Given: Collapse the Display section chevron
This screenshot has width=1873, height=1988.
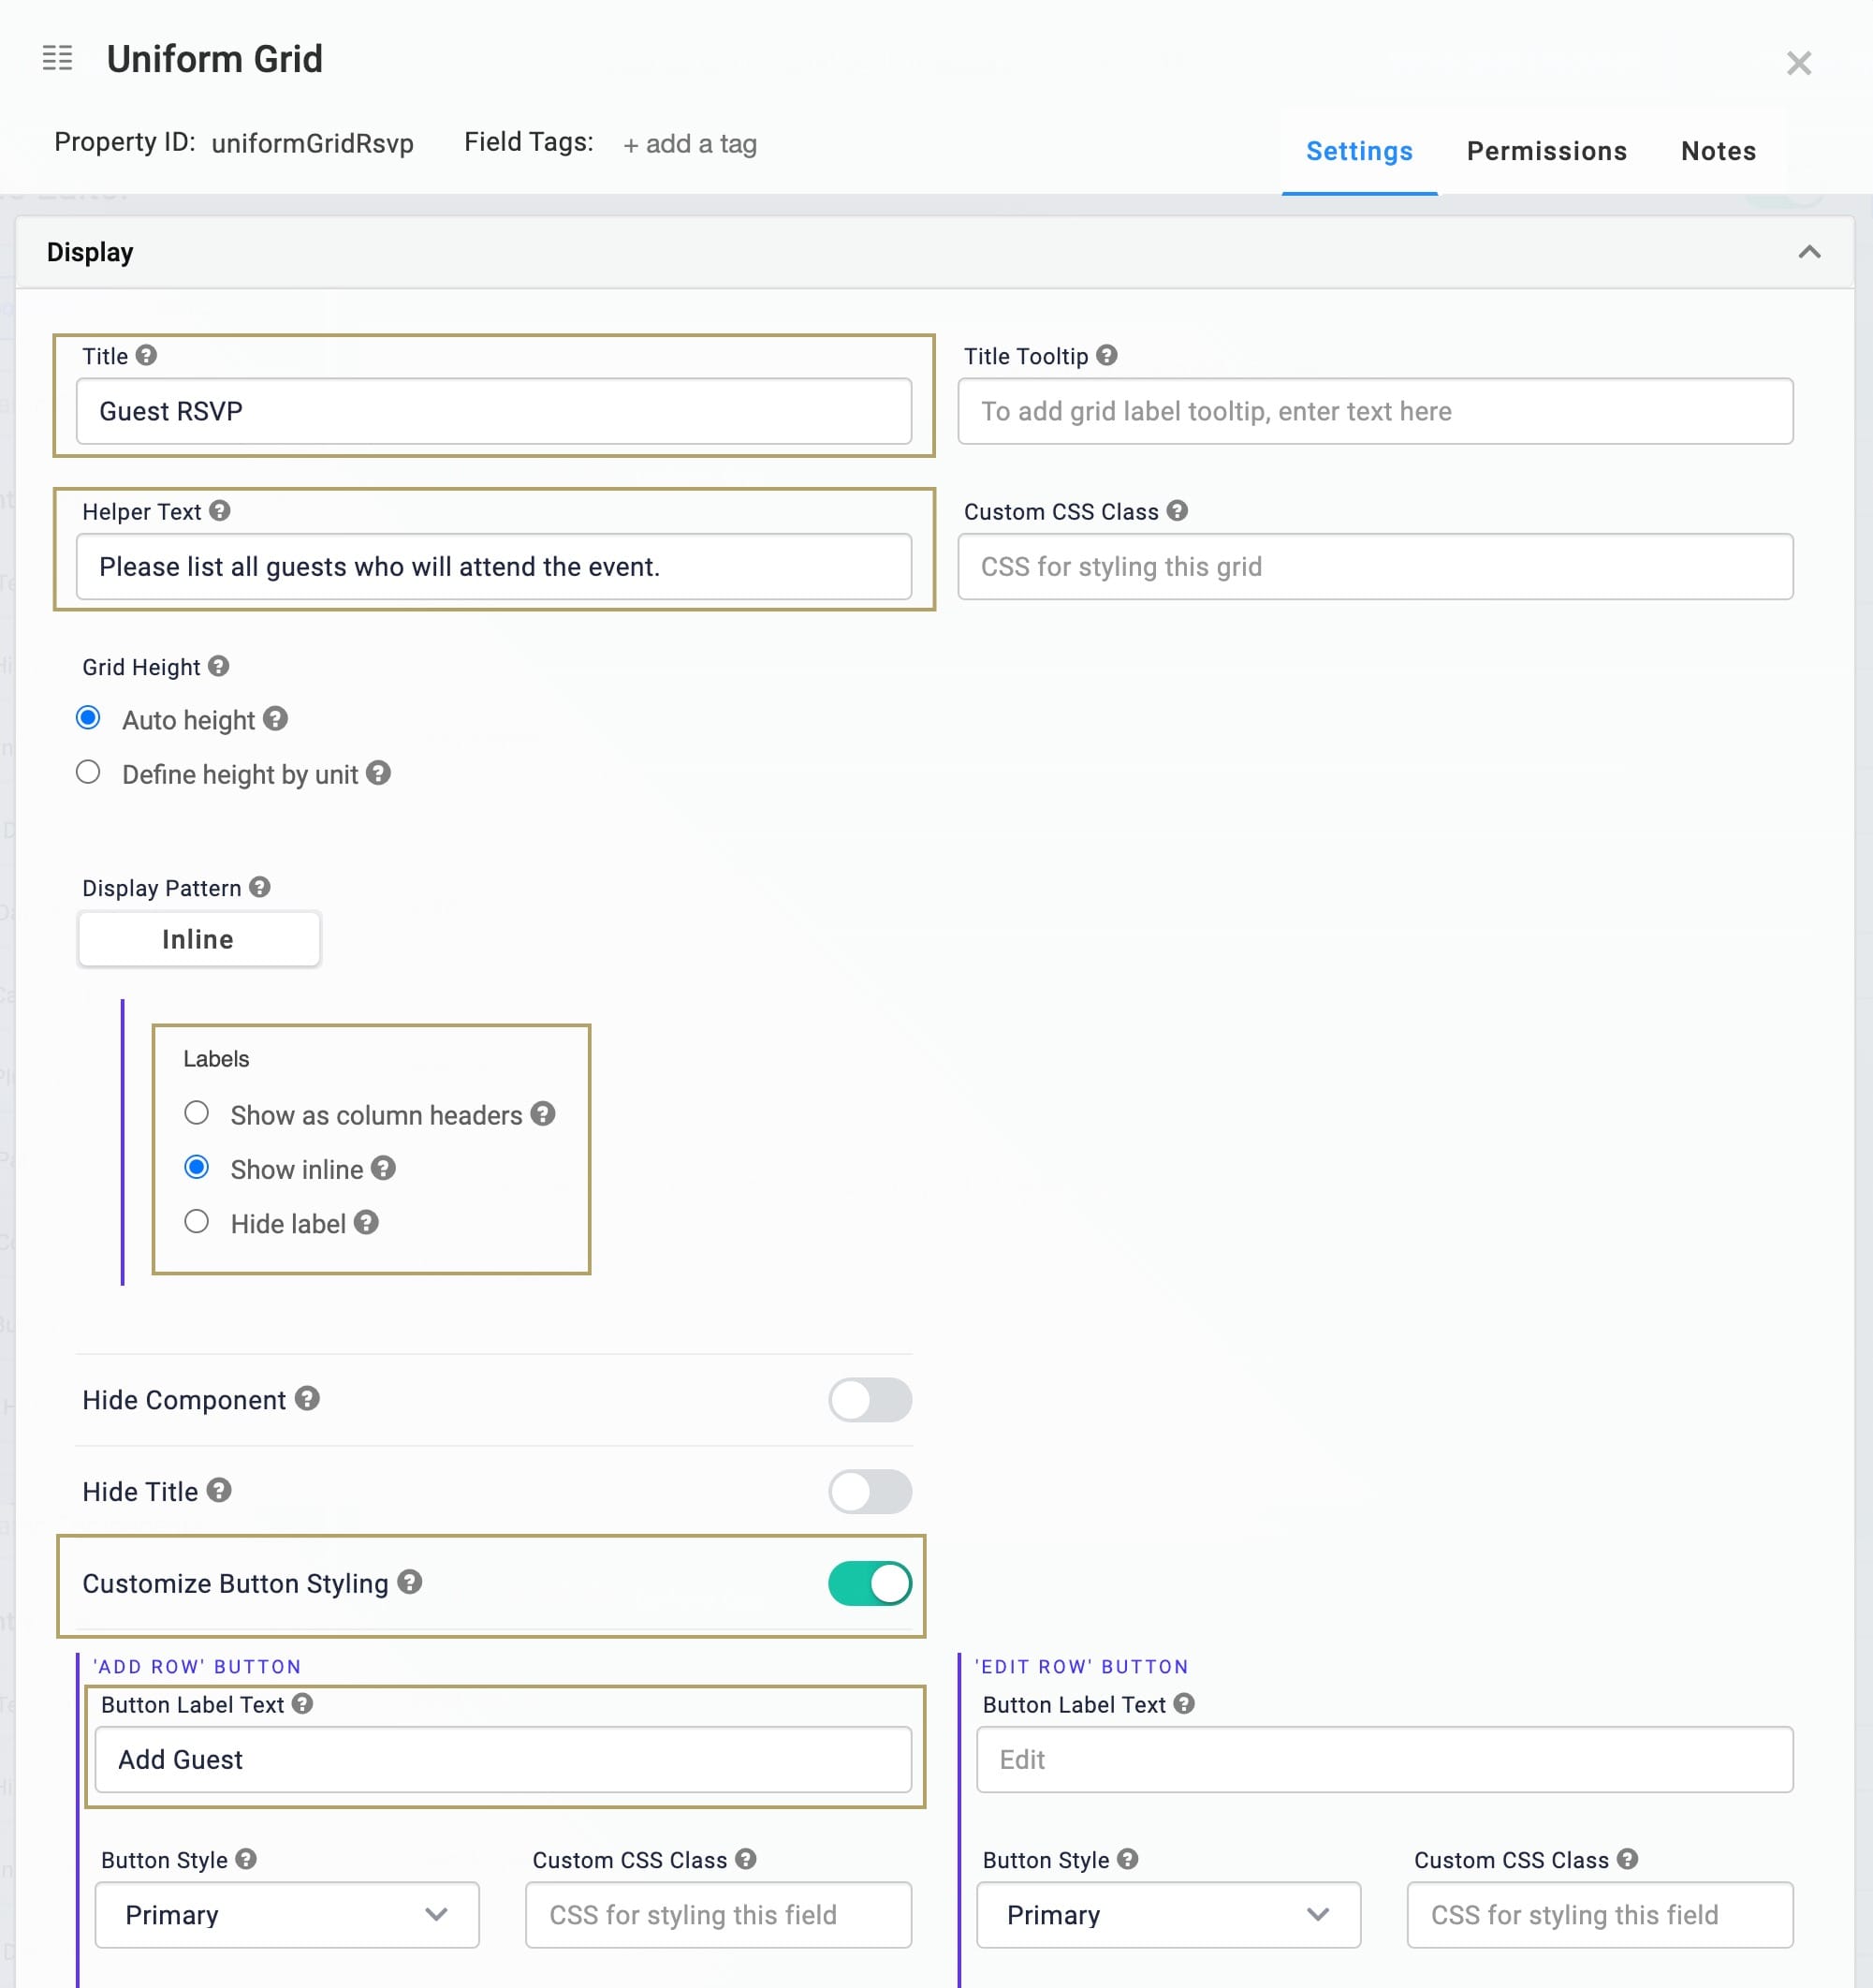Looking at the screenshot, I should click(x=1809, y=252).
